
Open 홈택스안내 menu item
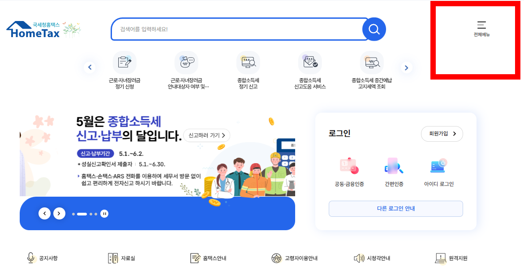coord(208,258)
